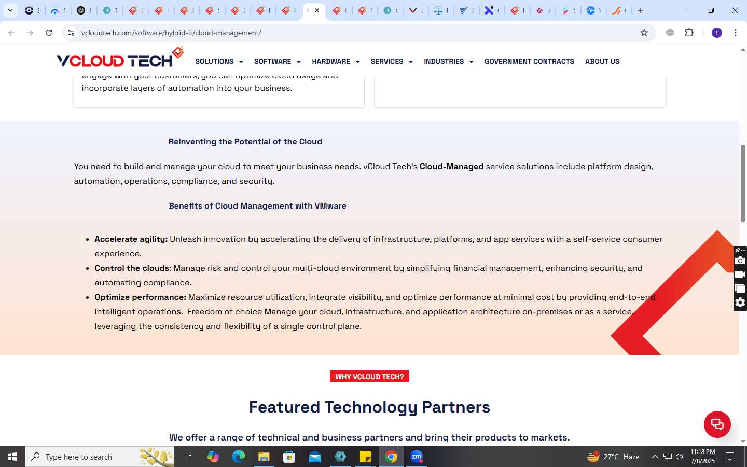The height and width of the screenshot is (467, 747).
Task: Take screenshot with camera icon in side widget
Action: pos(740,260)
